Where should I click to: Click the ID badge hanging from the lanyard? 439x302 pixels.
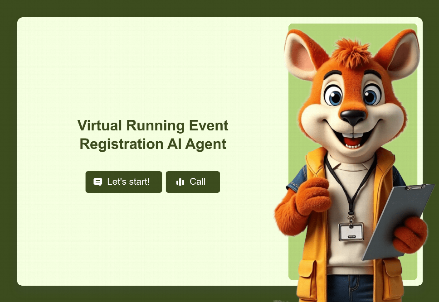point(351,232)
